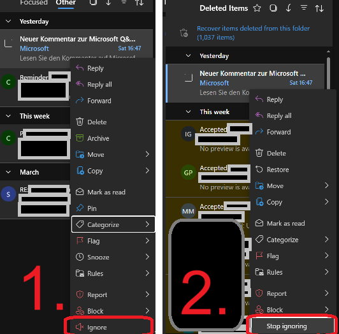339x334 pixels.
Task: Click the Deleted Items list scrollbar
Action: click(328, 73)
